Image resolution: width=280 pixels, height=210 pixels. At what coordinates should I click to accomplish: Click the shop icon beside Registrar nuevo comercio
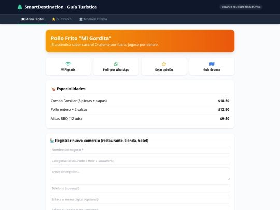pyautogui.click(x=52, y=141)
